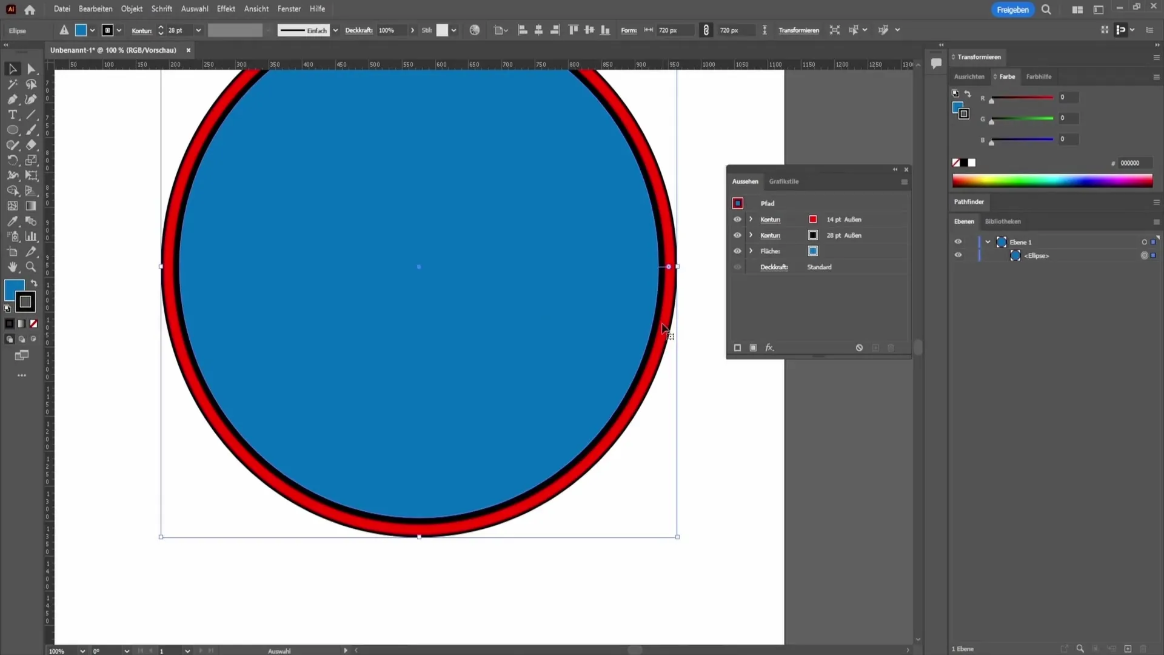Expand the 28 pt Kontur row
The height and width of the screenshot is (655, 1164).
[x=751, y=235]
